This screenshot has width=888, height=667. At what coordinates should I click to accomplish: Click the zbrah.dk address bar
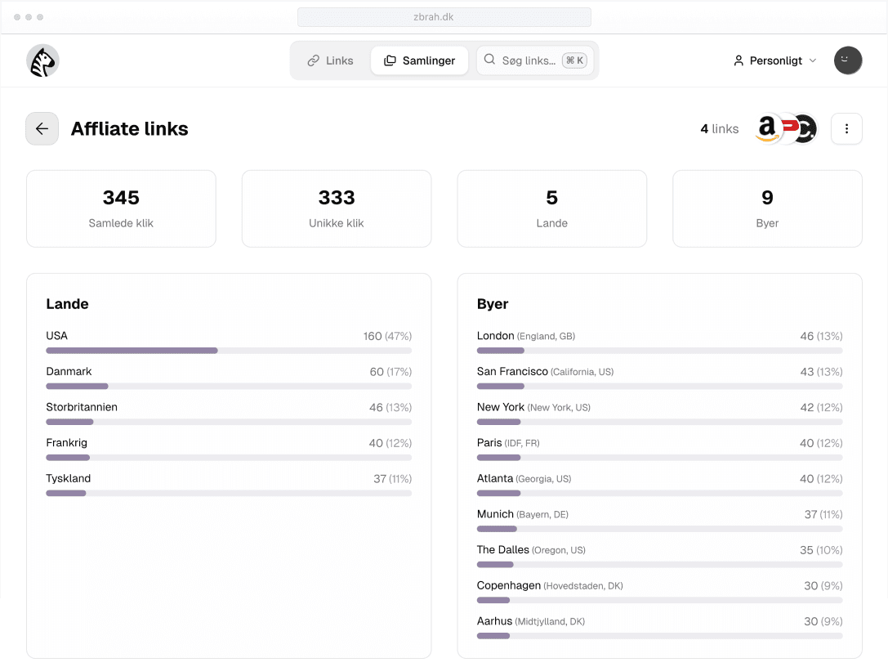[444, 17]
